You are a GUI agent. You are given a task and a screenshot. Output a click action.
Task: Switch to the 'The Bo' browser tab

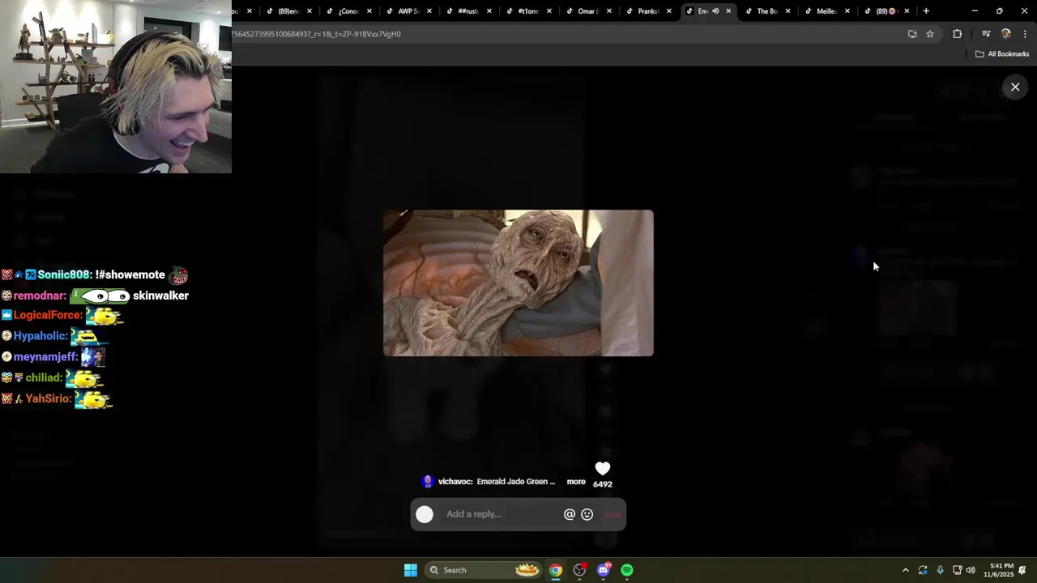coord(766,11)
